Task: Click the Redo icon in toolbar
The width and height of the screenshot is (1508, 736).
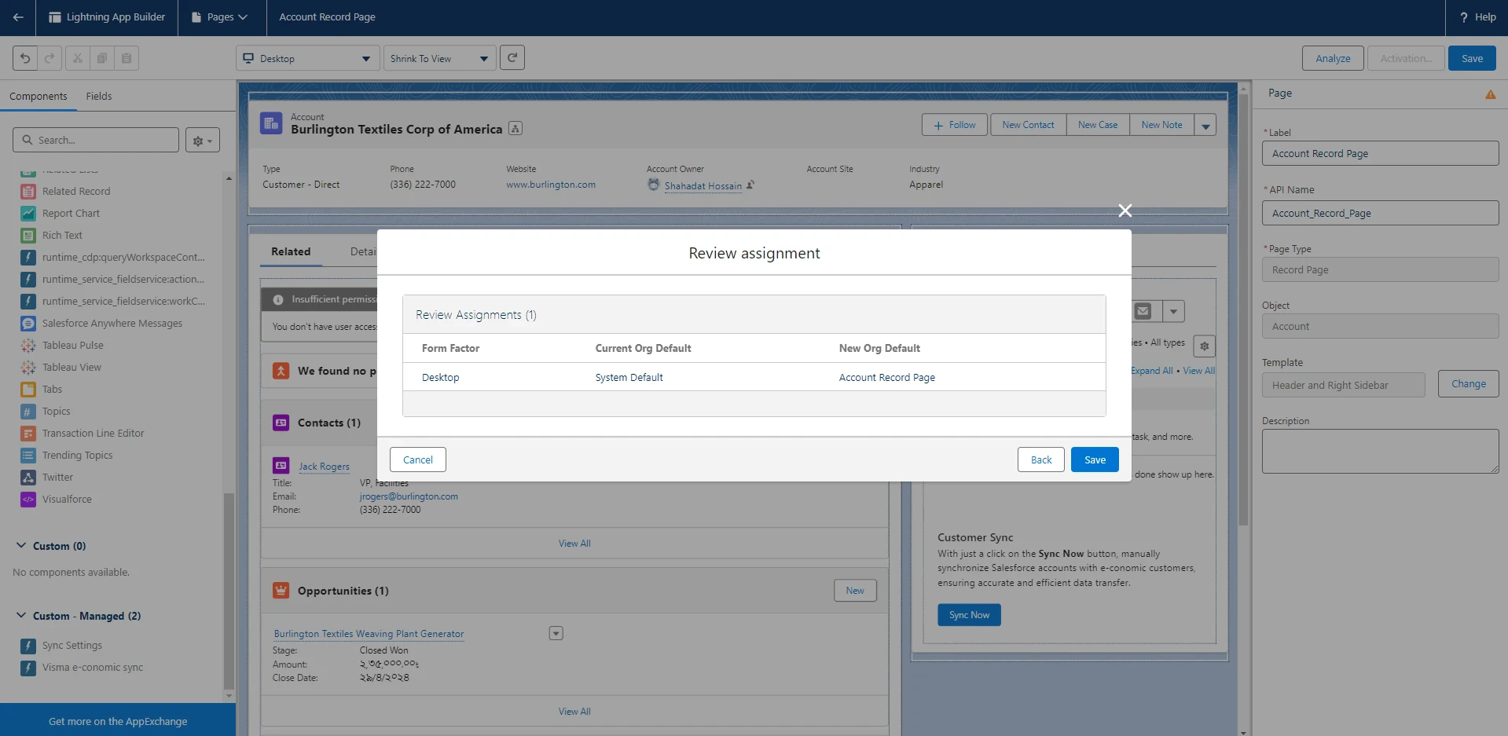Action: [x=50, y=58]
